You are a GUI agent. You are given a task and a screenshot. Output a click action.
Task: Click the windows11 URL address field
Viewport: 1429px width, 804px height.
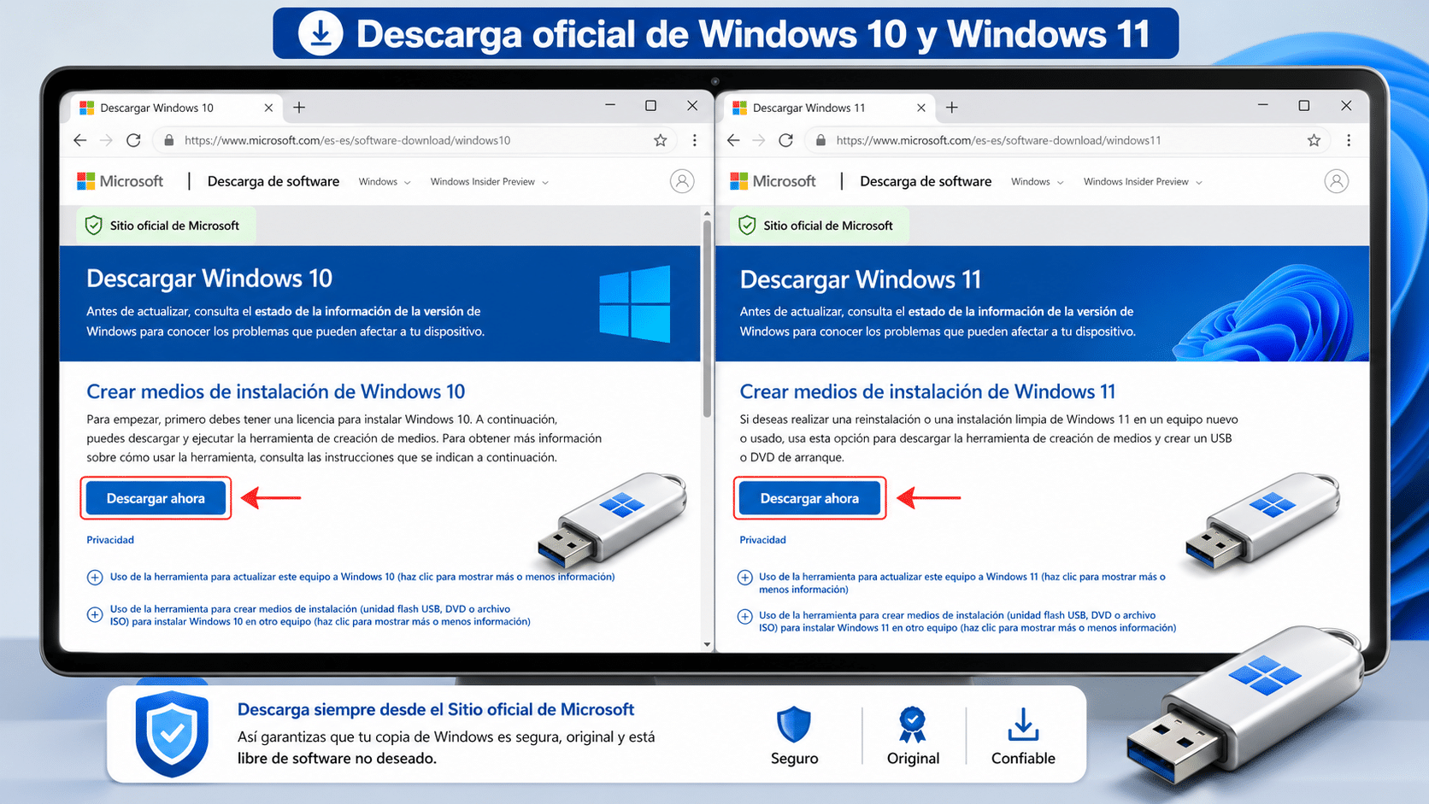point(1067,140)
